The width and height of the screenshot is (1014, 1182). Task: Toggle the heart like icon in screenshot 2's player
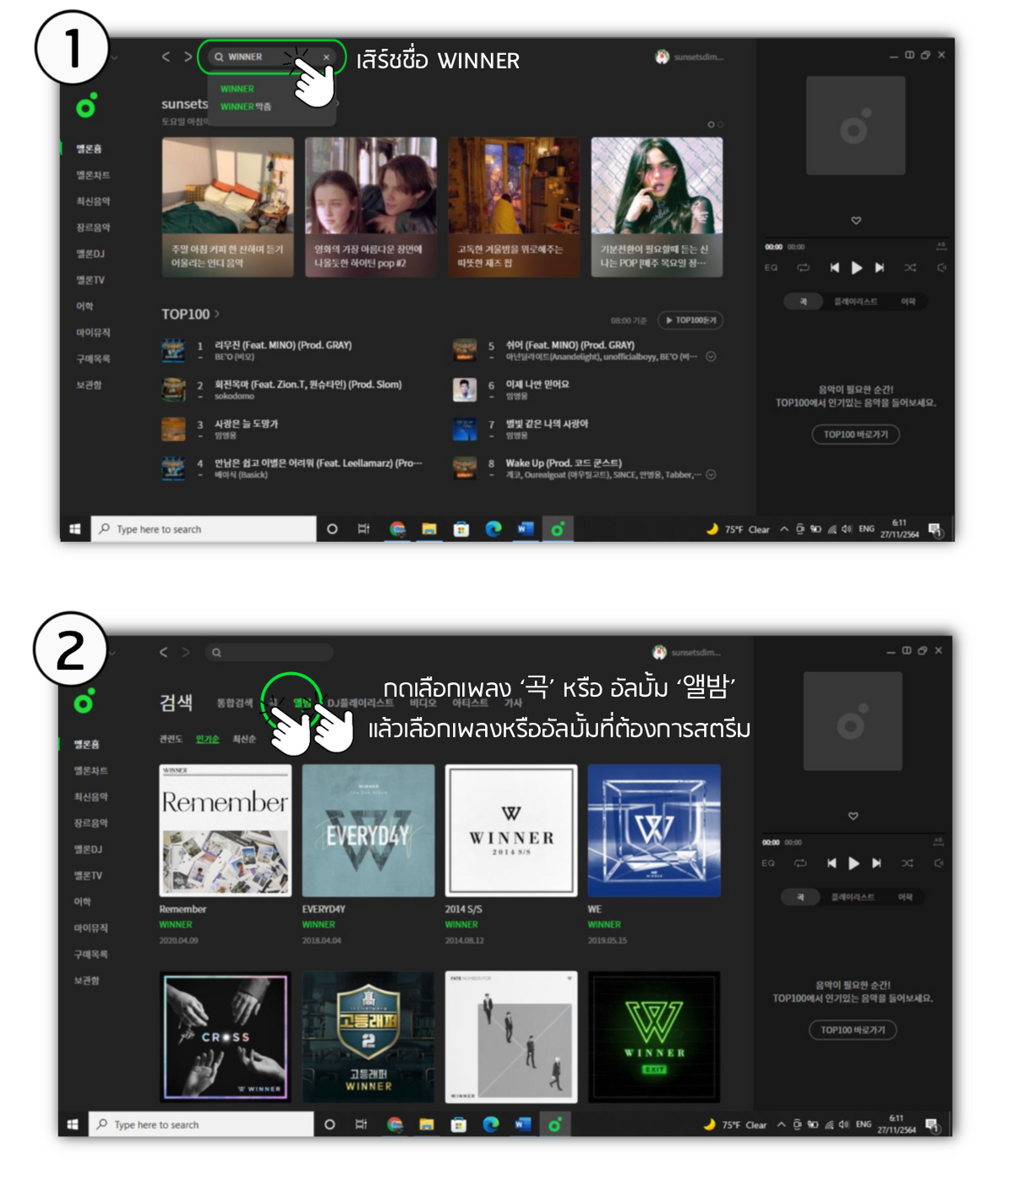coord(853,816)
